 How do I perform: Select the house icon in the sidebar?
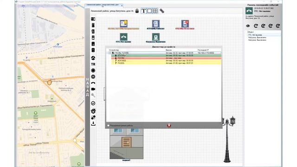[x=93, y=111]
